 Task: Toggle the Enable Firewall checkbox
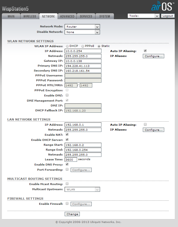[67, 203]
